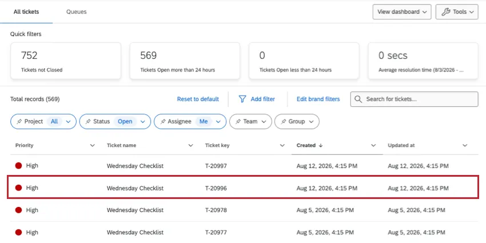
Task: Click red priority dot for ticket T-20996
Action: point(19,188)
